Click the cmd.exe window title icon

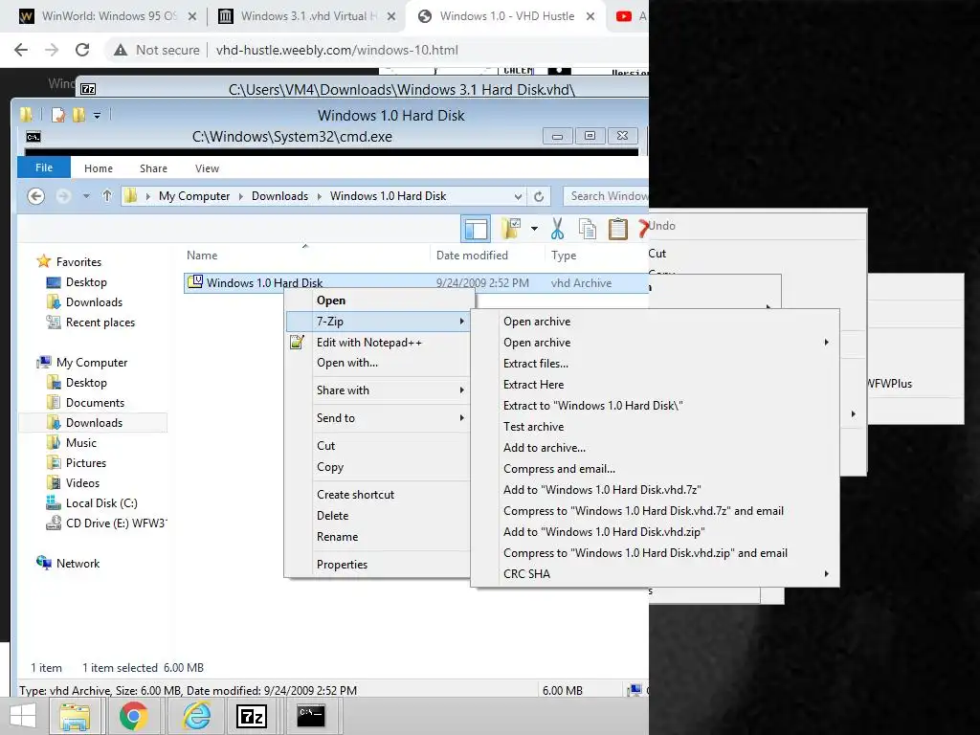click(33, 137)
